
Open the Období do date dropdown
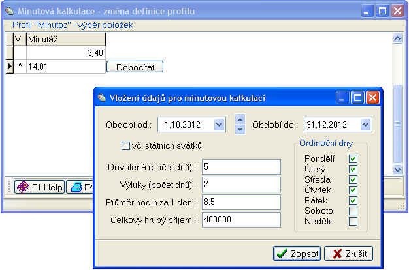tap(365, 125)
